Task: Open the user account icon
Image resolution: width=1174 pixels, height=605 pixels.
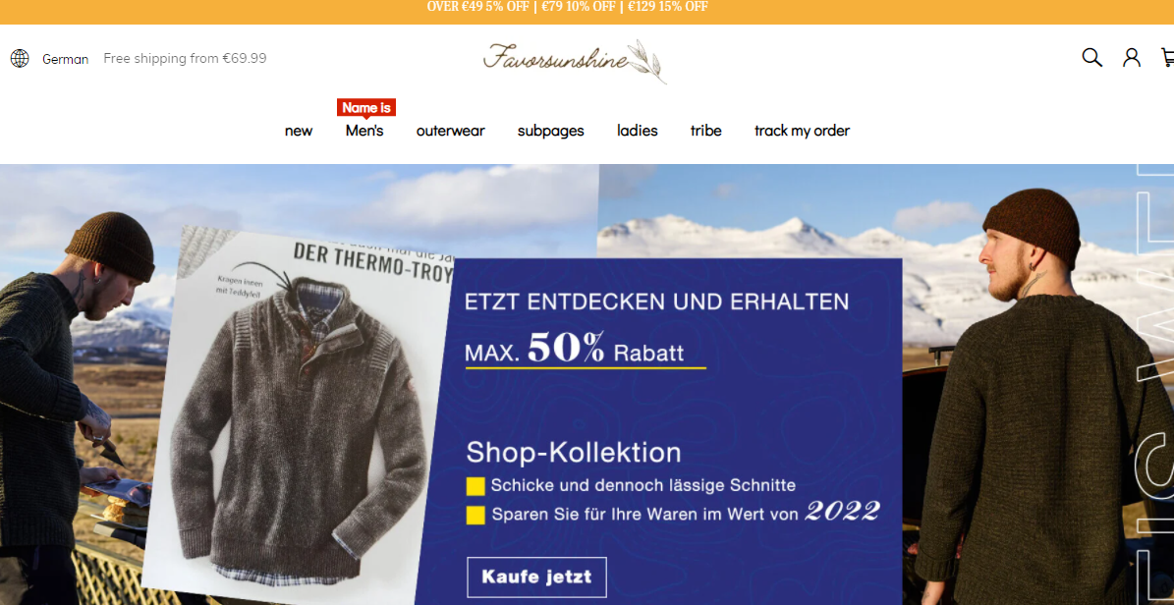Action: pyautogui.click(x=1132, y=58)
